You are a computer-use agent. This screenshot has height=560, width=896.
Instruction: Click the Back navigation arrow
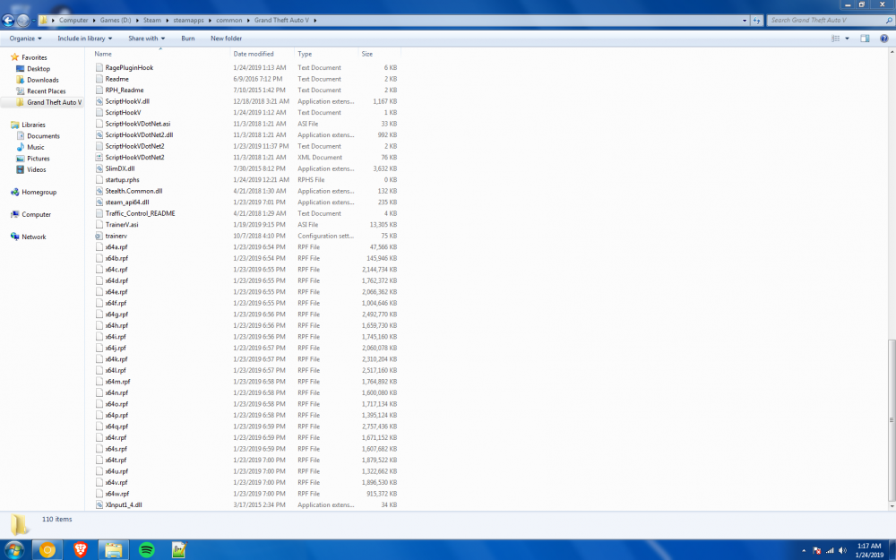[x=8, y=21]
